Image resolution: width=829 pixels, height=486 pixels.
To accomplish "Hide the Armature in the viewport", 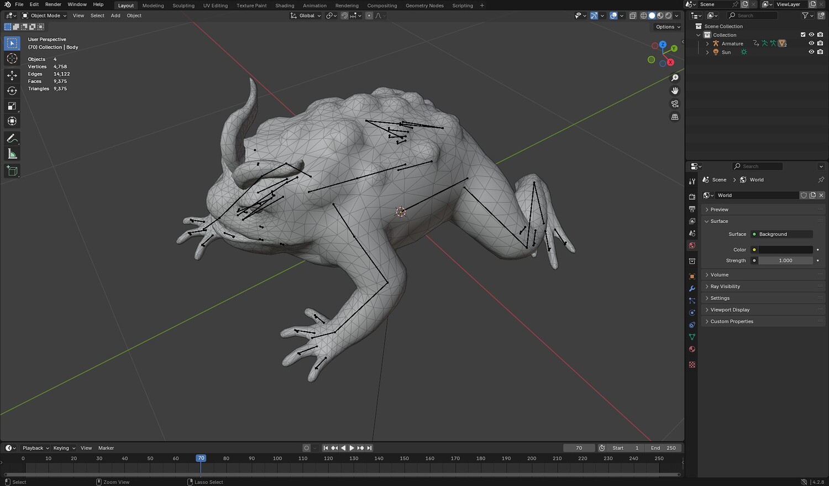I will pos(811,43).
